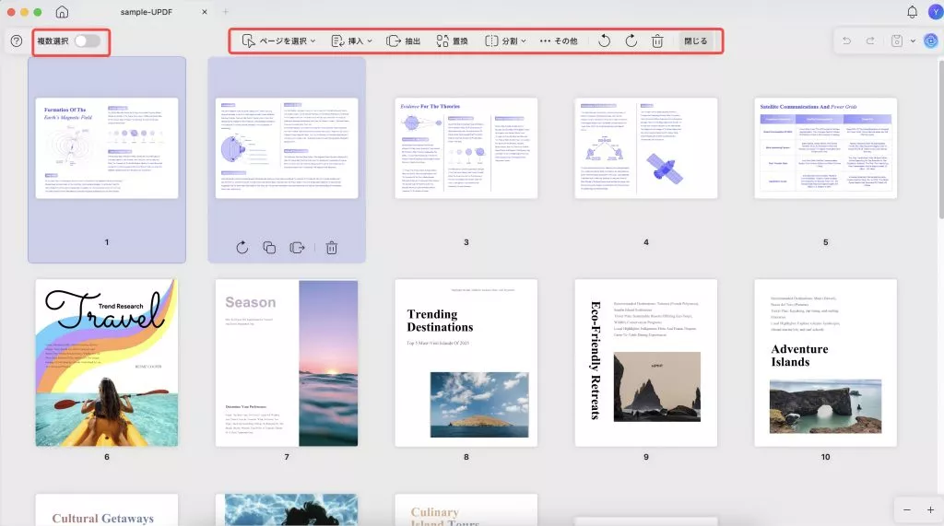Click the redo arrow icon
The width and height of the screenshot is (944, 526).
tap(870, 41)
